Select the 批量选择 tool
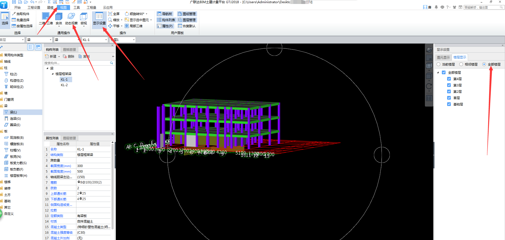This screenshot has width=505, height=240. [x=21, y=20]
